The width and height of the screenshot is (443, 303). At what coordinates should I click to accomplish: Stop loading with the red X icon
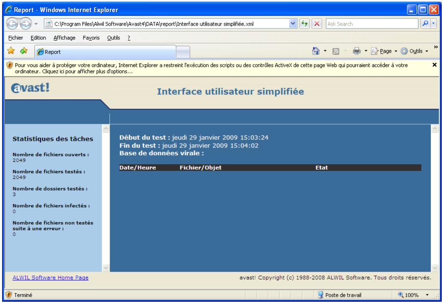click(x=317, y=24)
